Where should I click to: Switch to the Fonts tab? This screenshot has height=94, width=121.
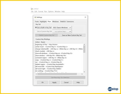(x=37, y=22)
